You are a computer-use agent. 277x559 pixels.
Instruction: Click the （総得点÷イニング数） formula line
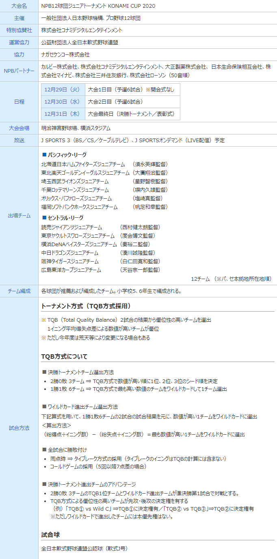tap(143, 434)
